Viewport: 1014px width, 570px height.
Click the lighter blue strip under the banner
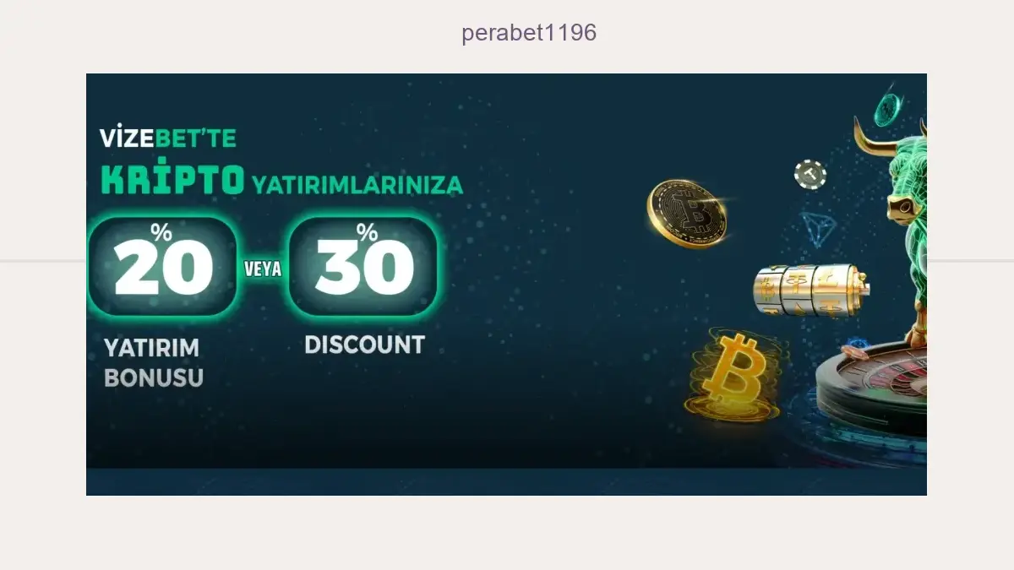[x=506, y=482]
